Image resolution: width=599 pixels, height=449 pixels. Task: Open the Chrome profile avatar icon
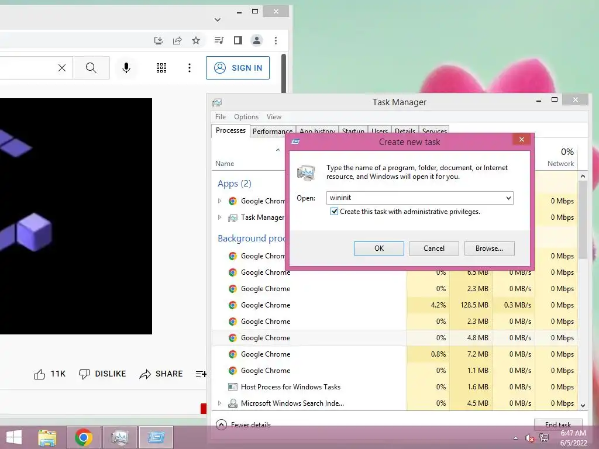pyautogui.click(x=257, y=40)
